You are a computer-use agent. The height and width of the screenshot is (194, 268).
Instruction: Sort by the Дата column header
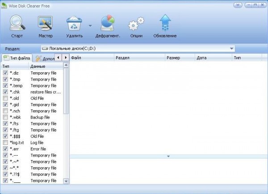pyautogui.click(x=214, y=58)
